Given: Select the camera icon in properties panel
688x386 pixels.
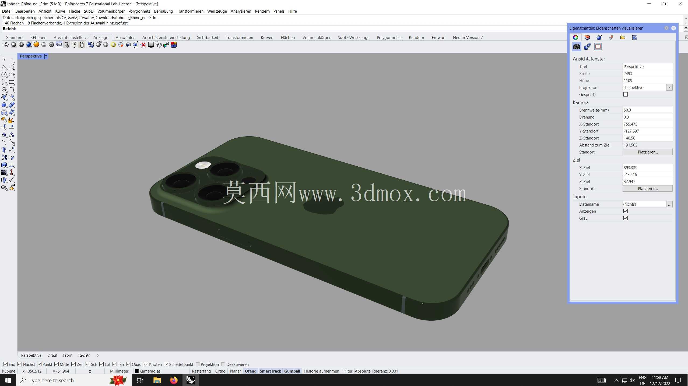Looking at the screenshot, I should tap(577, 47).
